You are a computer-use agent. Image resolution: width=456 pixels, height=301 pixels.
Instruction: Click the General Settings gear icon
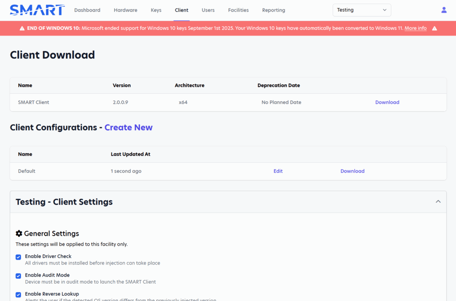pyautogui.click(x=19, y=233)
